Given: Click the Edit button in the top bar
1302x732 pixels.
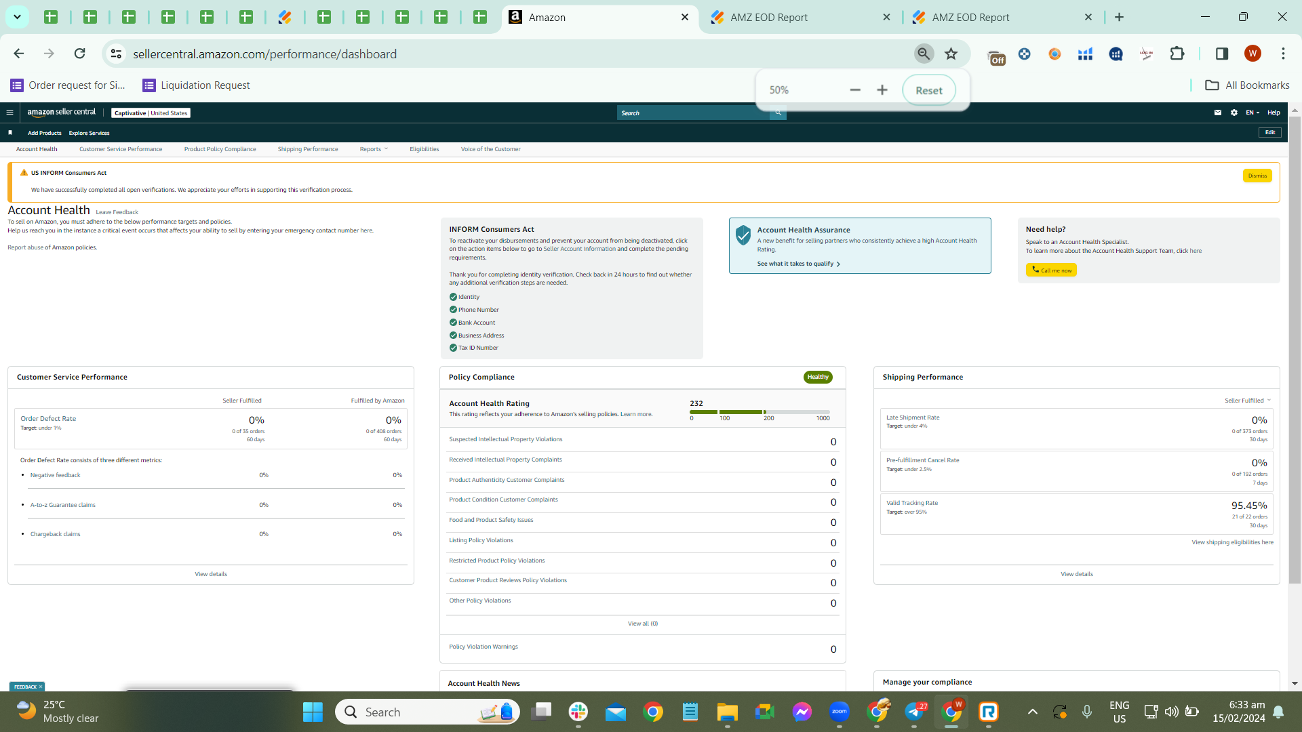Looking at the screenshot, I should pyautogui.click(x=1270, y=132).
